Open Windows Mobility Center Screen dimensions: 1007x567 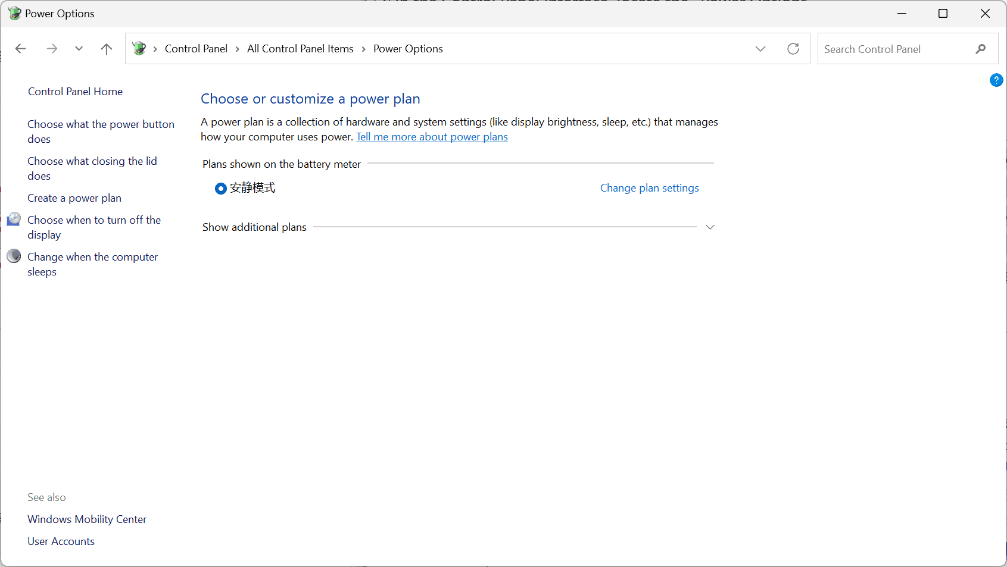87,519
